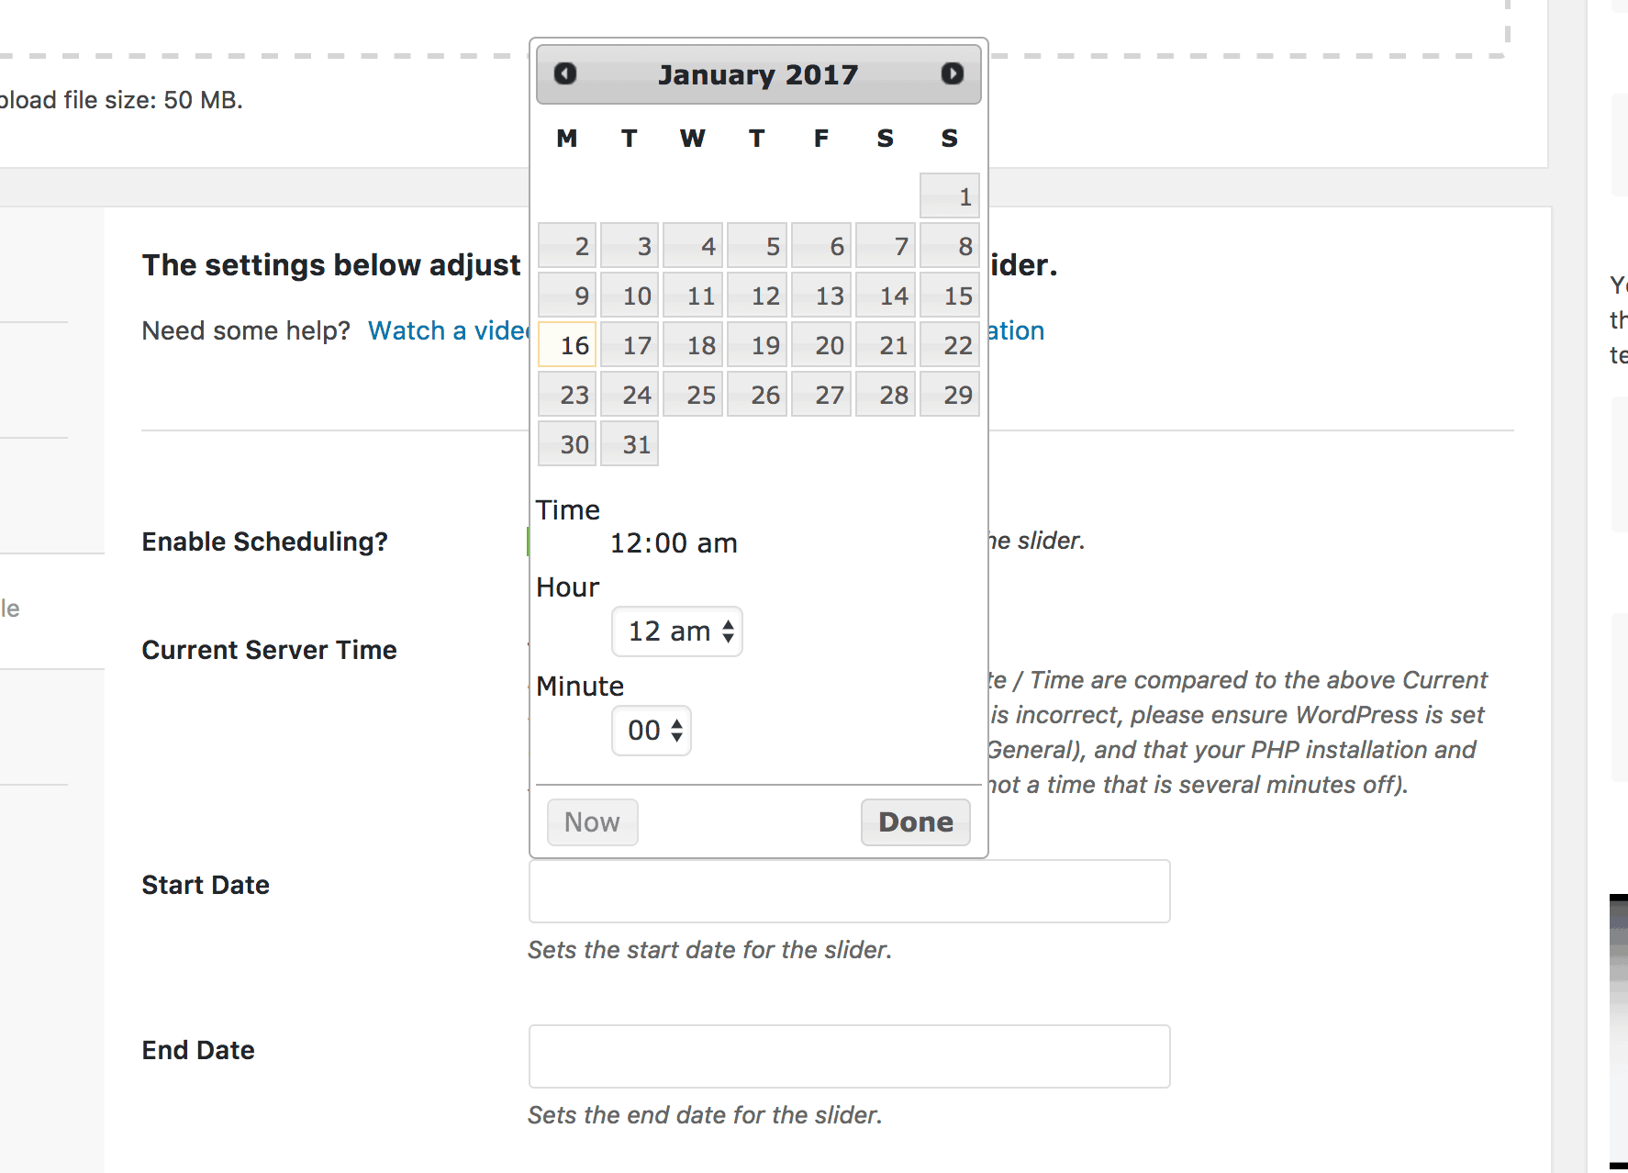Pick January 1 in the calendar

click(950, 196)
